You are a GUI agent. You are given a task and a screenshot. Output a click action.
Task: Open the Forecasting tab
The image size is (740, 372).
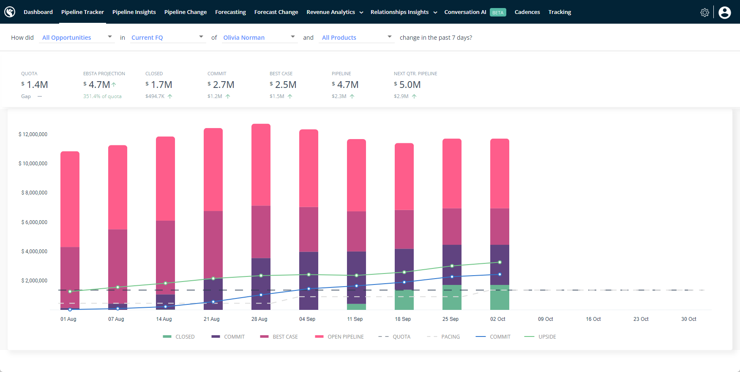click(230, 12)
